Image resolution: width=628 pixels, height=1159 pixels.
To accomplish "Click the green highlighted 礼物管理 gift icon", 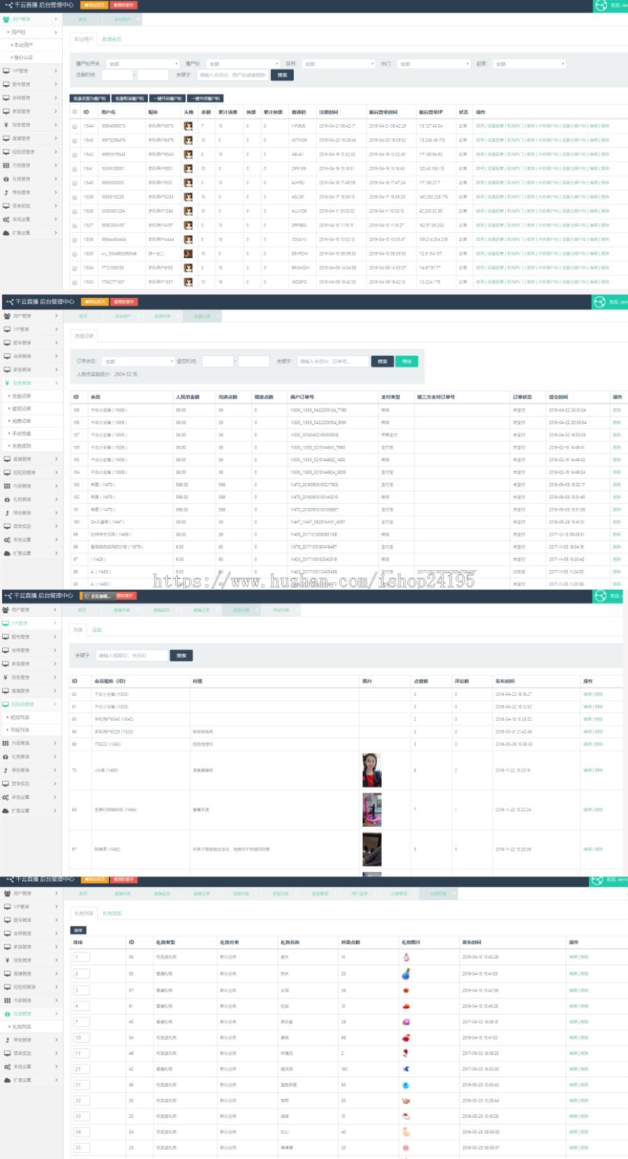I will (7, 1014).
